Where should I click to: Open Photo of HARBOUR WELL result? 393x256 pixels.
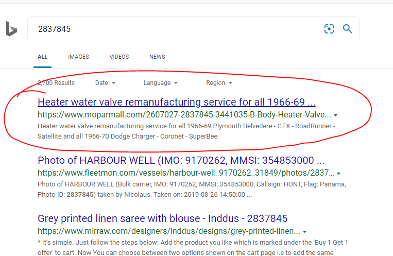tap(181, 160)
